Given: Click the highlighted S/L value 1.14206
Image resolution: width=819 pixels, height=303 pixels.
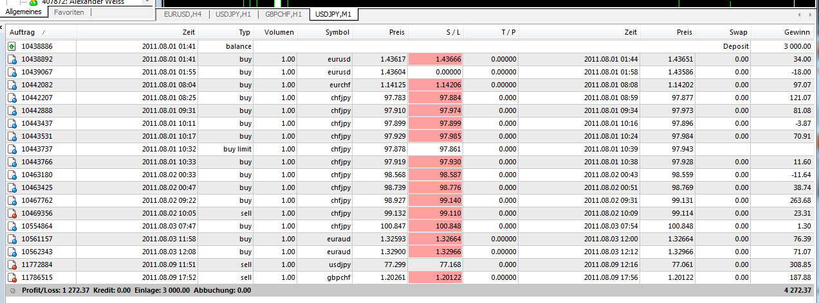Looking at the screenshot, I should pyautogui.click(x=436, y=85).
